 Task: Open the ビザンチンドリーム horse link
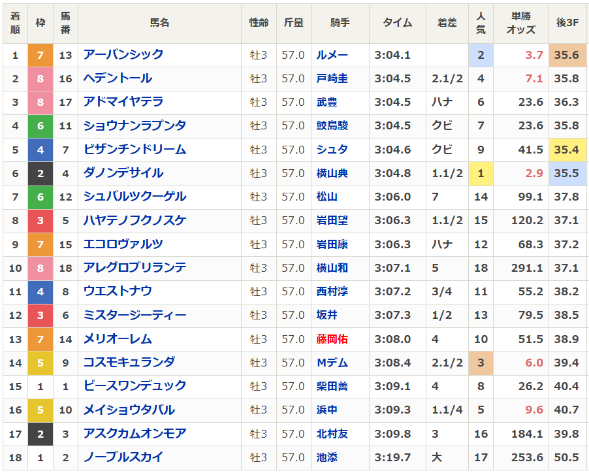(135, 150)
